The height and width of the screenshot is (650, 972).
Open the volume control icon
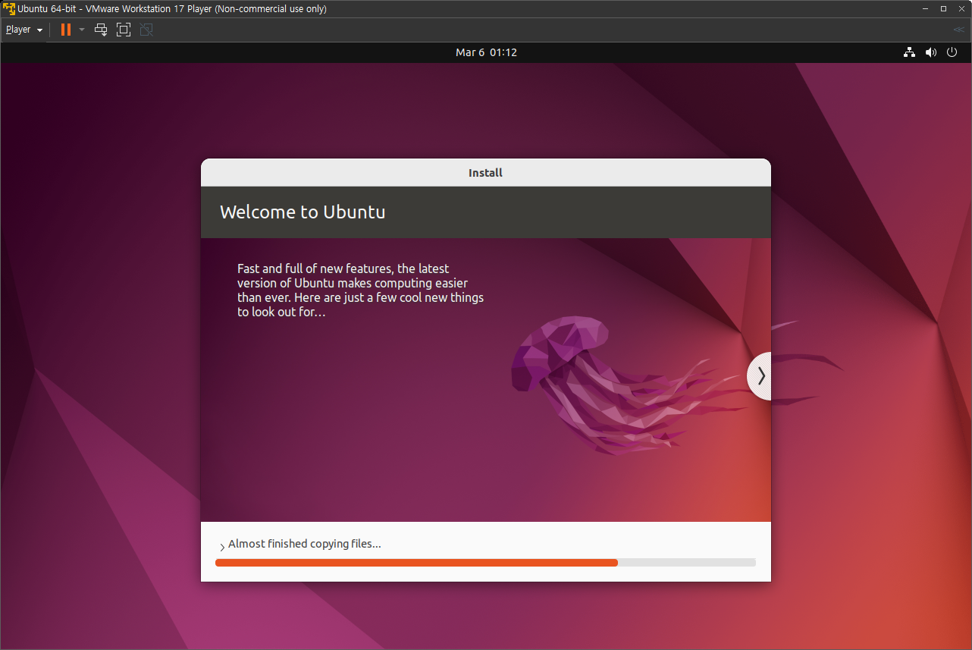click(x=931, y=52)
